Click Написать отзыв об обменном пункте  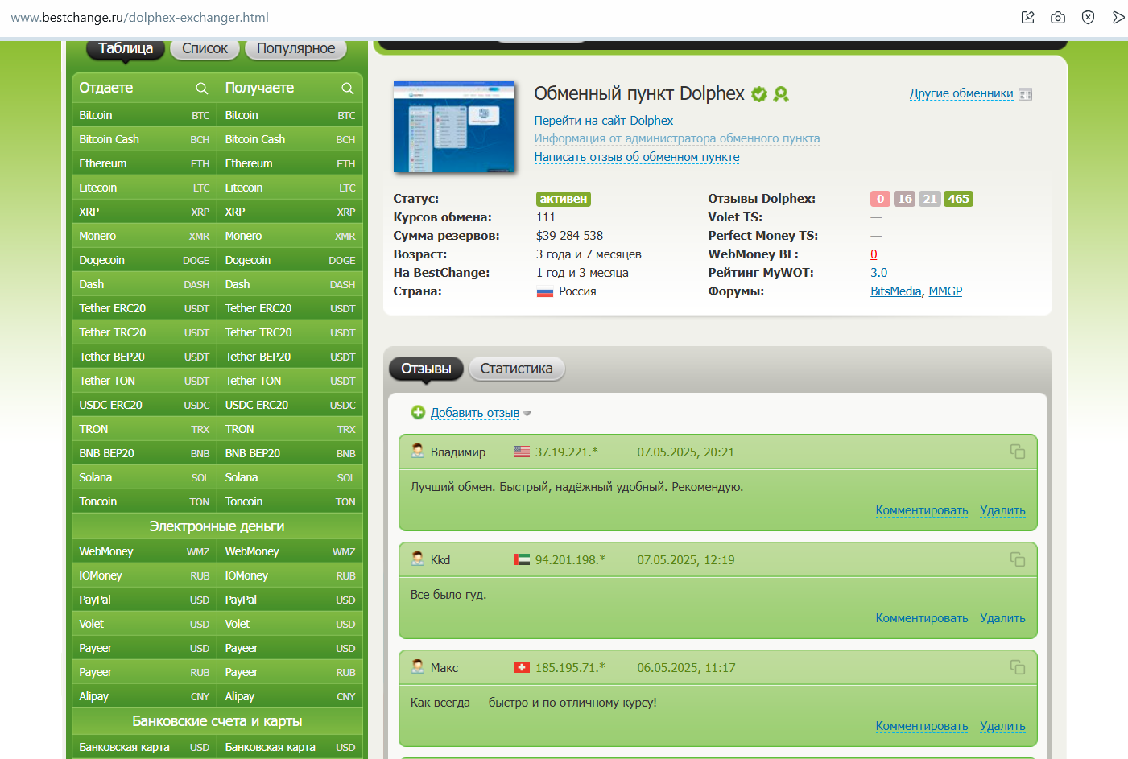[x=637, y=157]
